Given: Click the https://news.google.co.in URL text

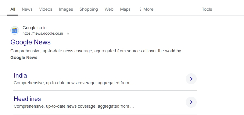Looking at the screenshot, I should [x=43, y=33].
